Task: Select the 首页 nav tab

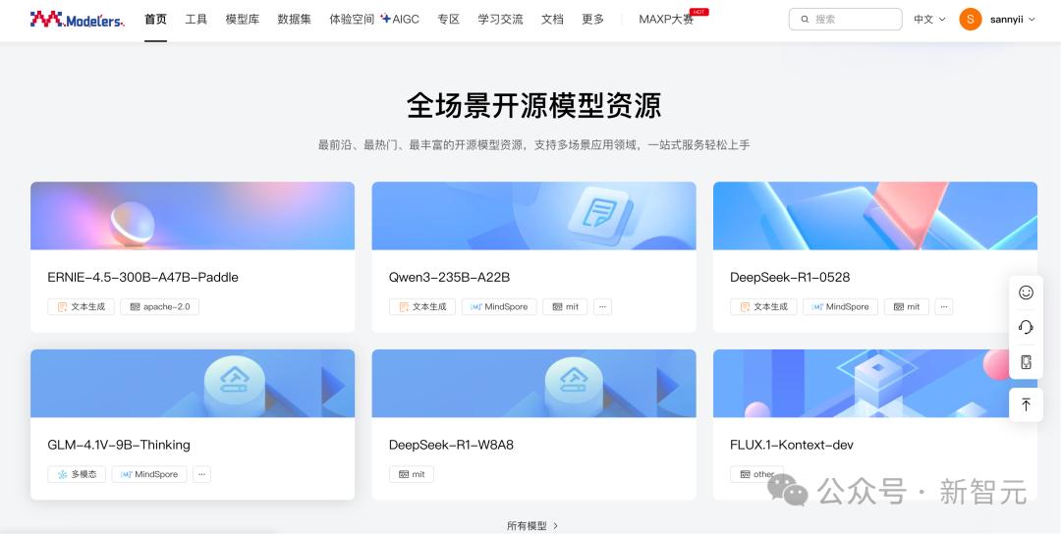Action: point(155,20)
